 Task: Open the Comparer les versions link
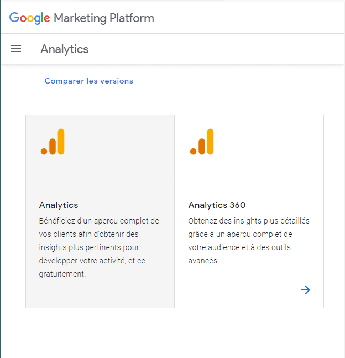coord(89,81)
